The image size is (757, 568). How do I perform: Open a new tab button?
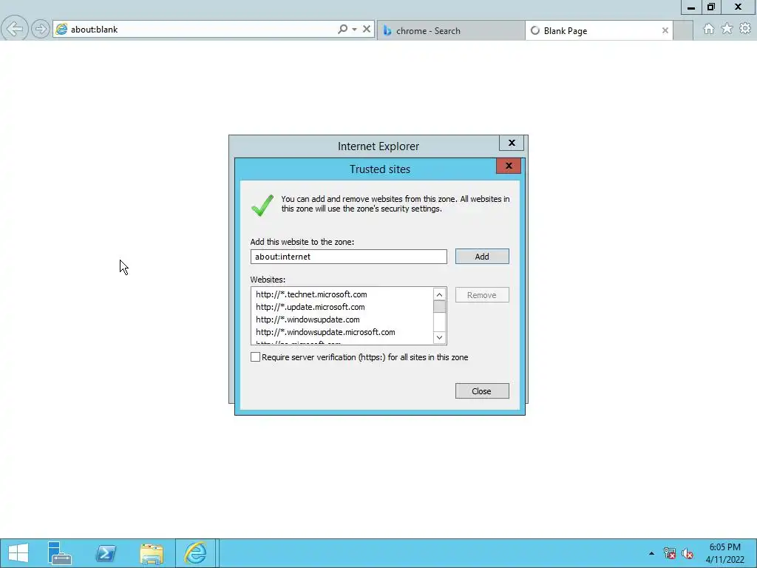click(x=683, y=30)
